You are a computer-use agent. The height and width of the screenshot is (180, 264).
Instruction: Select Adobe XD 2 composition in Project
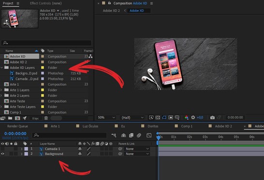click(18, 62)
